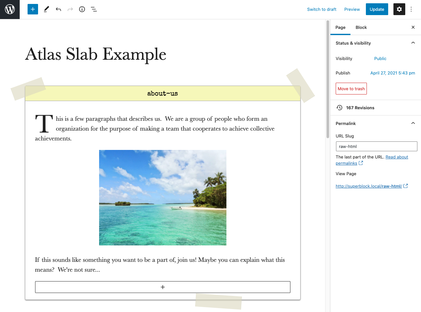Viewport: 421px width, 312px height.
Task: Undo the last change
Action: (x=58, y=10)
